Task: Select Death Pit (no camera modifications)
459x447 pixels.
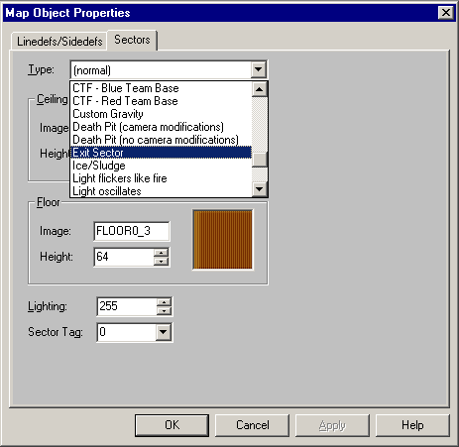Action: click(x=161, y=140)
